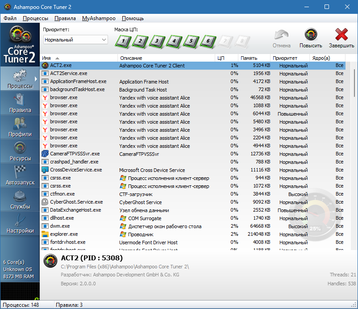Image resolution: width=358 pixels, height=309 pixels.
Task: Select csrss.exe row with 944 KB
Action: tap(193, 178)
